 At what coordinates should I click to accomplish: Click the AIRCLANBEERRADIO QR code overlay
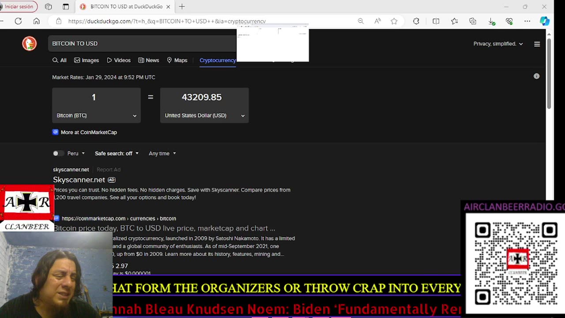click(x=516, y=263)
